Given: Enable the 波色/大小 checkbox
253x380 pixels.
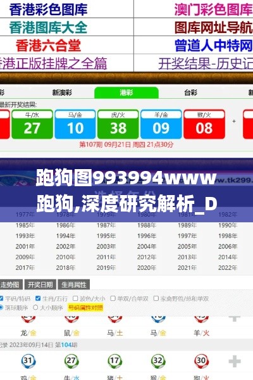Looking at the screenshot, I should (75, 298).
